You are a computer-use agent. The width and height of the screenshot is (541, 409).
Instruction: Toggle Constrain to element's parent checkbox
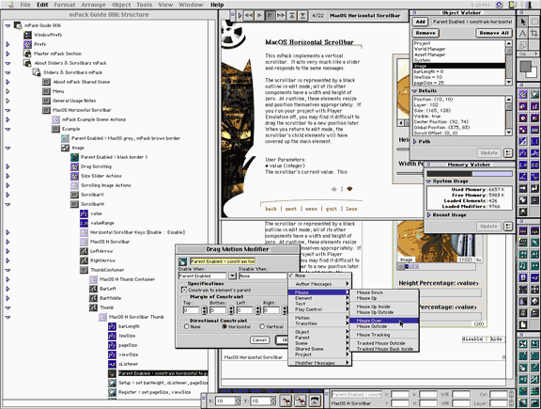pyautogui.click(x=184, y=290)
